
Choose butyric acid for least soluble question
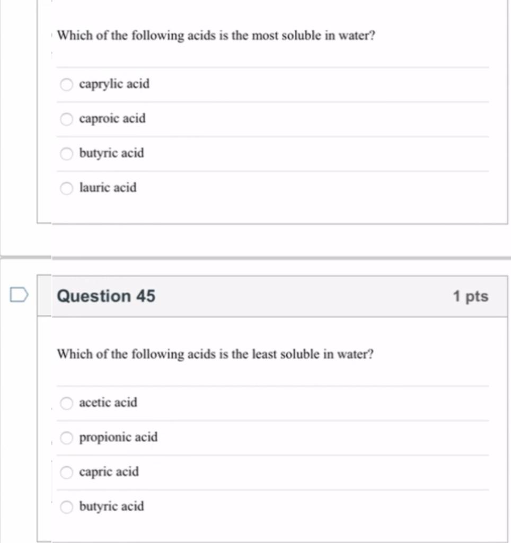66,506
